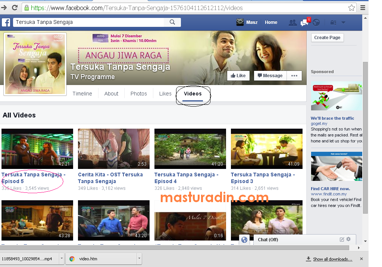Open Tersuka Tanpa Sengaja - Episod 5 title link
The height and width of the screenshot is (267, 382).
33,178
